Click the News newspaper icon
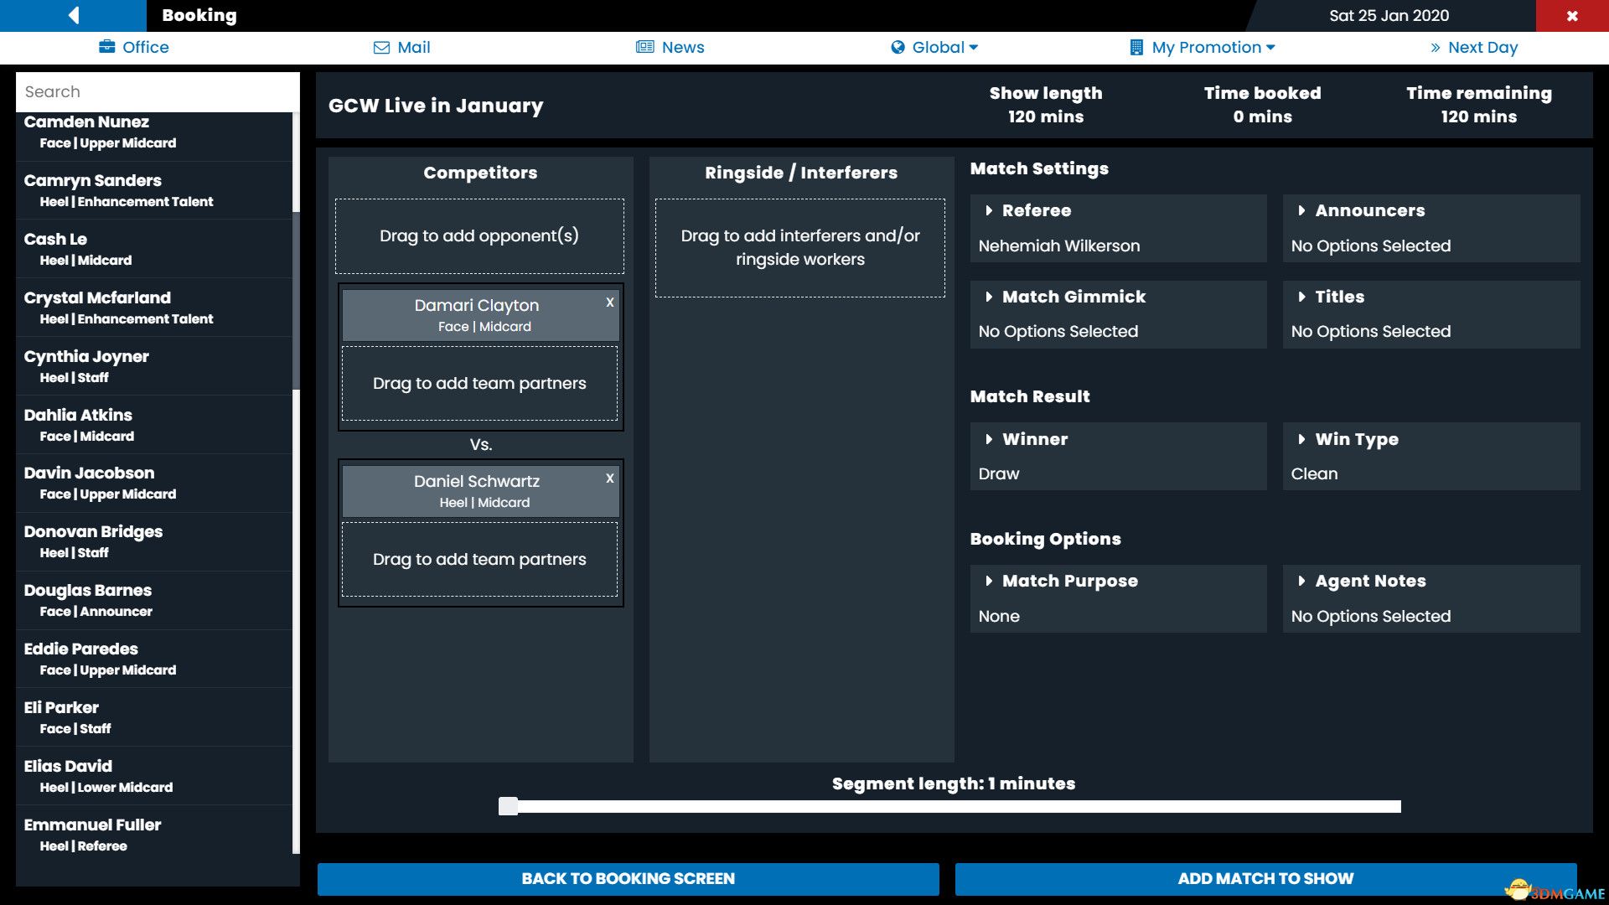This screenshot has height=905, width=1609. click(x=644, y=48)
